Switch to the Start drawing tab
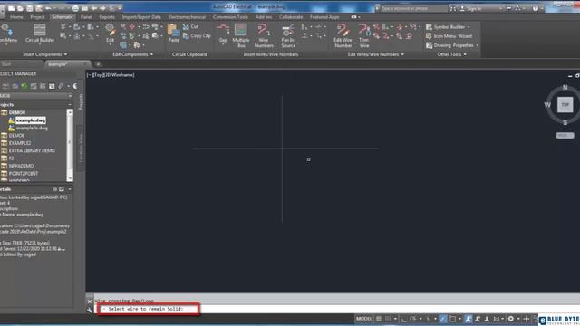580x326 pixels. [x=6, y=64]
